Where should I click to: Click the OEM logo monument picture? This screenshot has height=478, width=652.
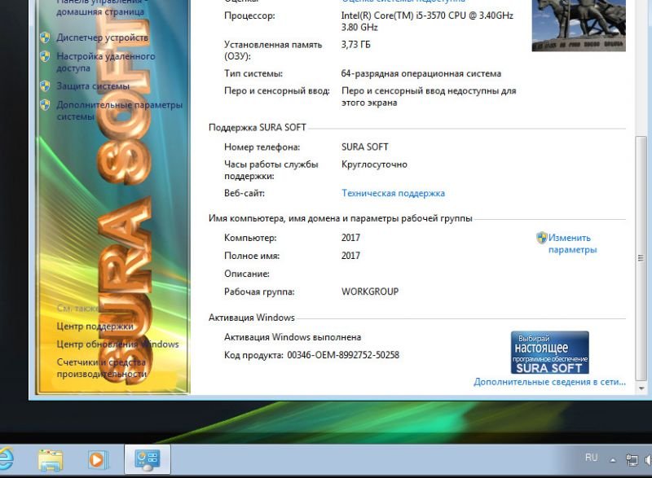579,26
